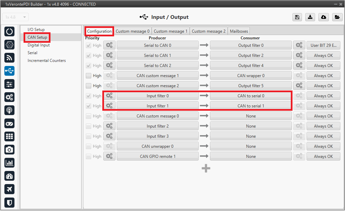Click the cloud download icon in the top right

coord(323,17)
